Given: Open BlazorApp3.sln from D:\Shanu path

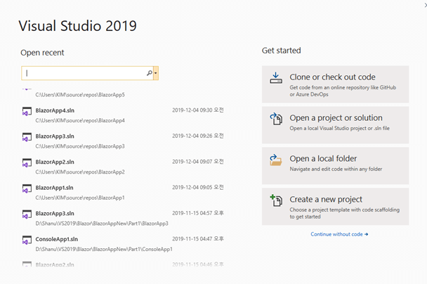Looking at the screenshot, I should point(55,213).
